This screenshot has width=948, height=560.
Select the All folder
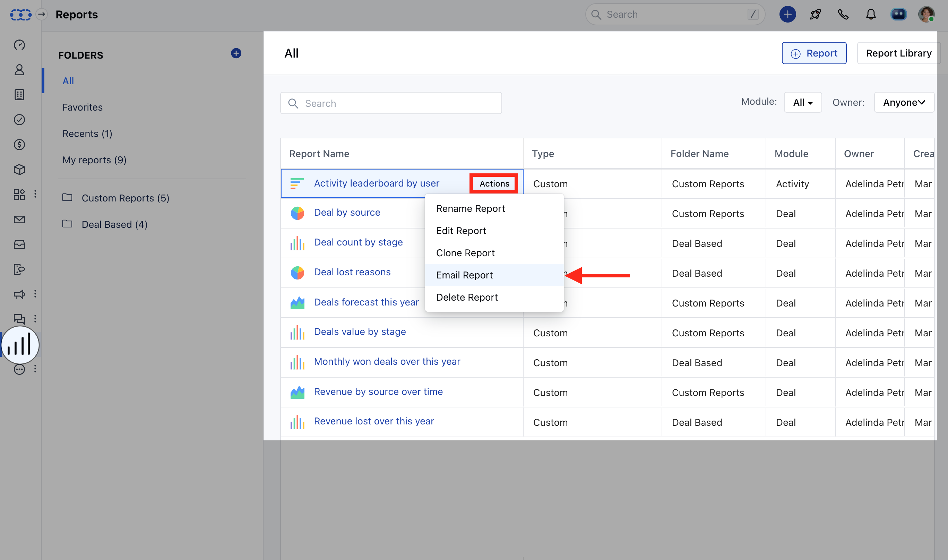click(x=68, y=81)
